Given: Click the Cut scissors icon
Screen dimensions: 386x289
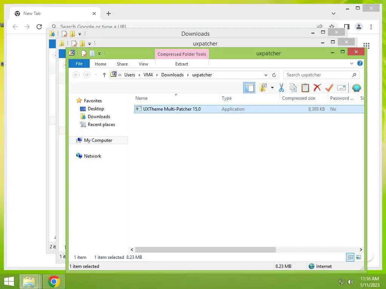Looking at the screenshot, I should [281, 88].
